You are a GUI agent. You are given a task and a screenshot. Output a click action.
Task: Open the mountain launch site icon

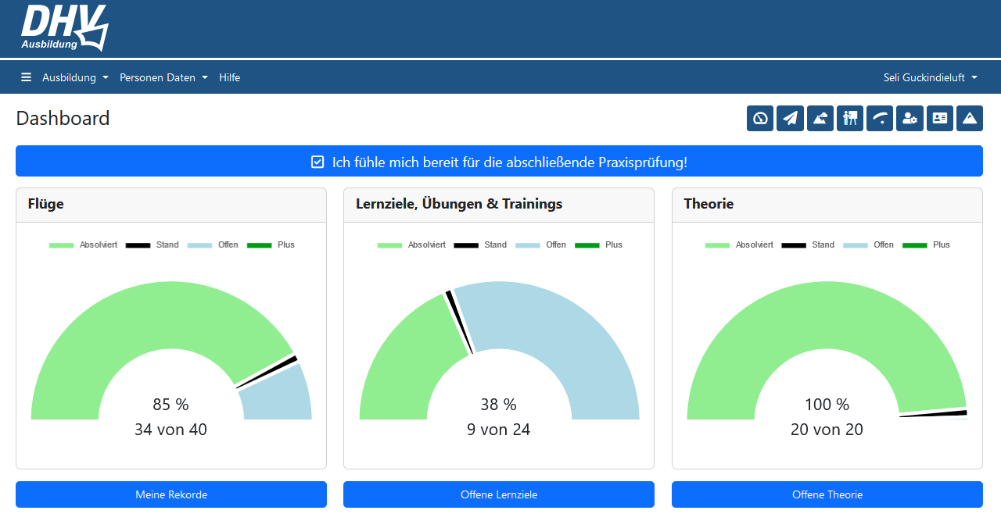click(820, 118)
